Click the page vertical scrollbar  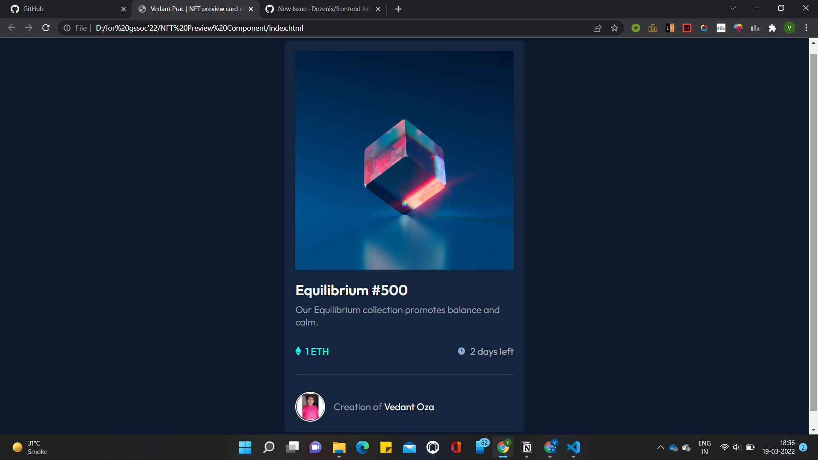(813, 232)
